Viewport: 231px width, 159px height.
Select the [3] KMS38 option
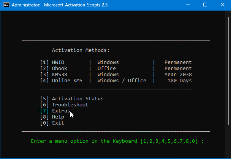54,75
